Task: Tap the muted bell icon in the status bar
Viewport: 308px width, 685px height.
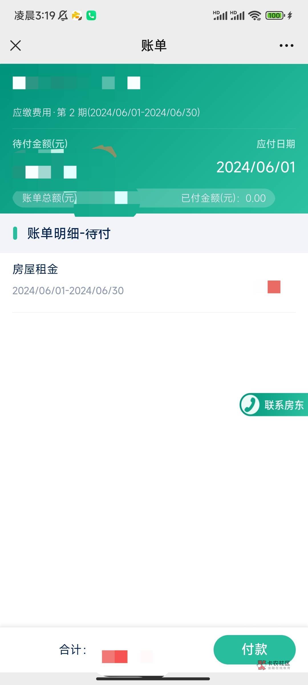Action: click(63, 15)
